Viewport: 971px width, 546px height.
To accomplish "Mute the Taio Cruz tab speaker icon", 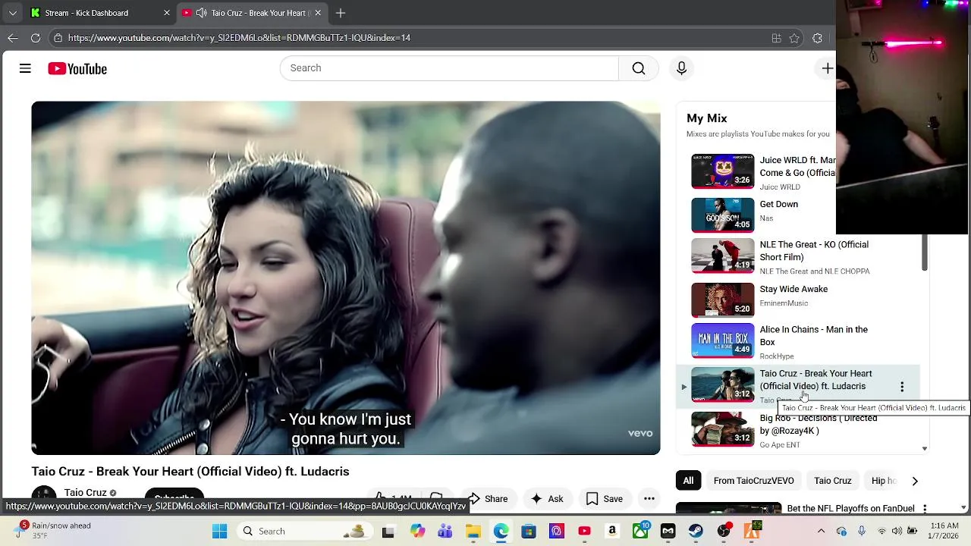I will click(201, 13).
